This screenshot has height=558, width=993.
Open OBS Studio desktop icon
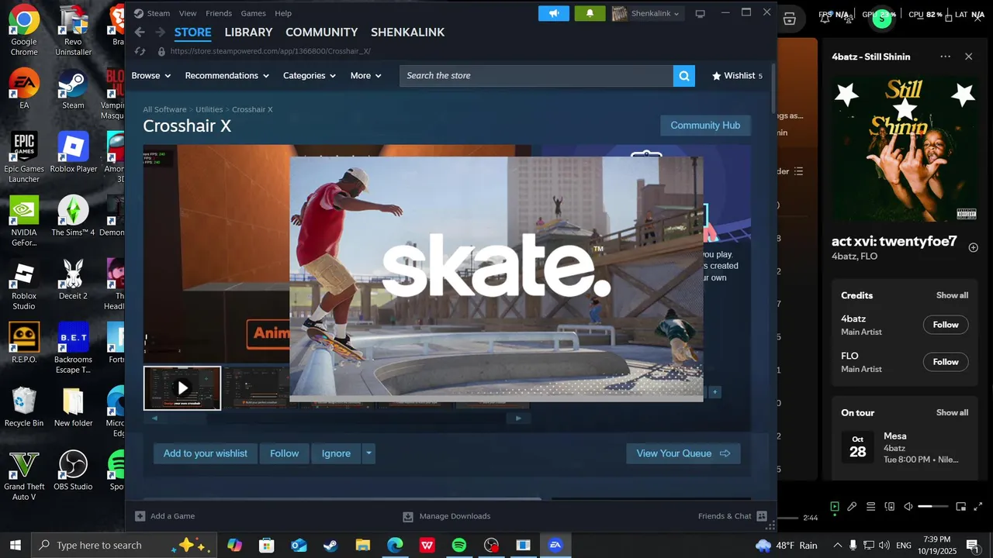(73, 470)
